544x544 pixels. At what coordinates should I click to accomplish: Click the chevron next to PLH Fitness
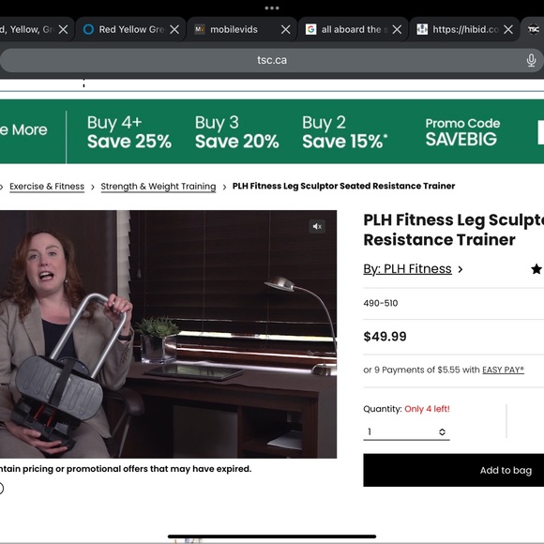[460, 269]
